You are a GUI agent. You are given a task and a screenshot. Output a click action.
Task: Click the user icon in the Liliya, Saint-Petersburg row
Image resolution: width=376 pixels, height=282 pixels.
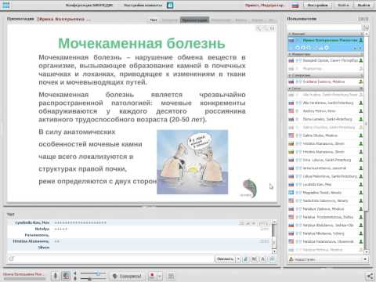tap(361, 176)
